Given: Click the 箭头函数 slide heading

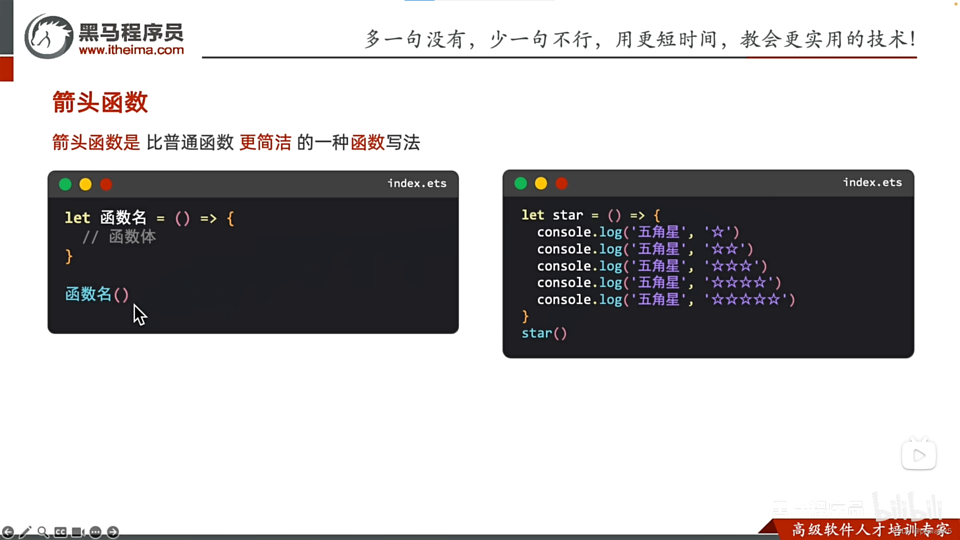Looking at the screenshot, I should (100, 102).
